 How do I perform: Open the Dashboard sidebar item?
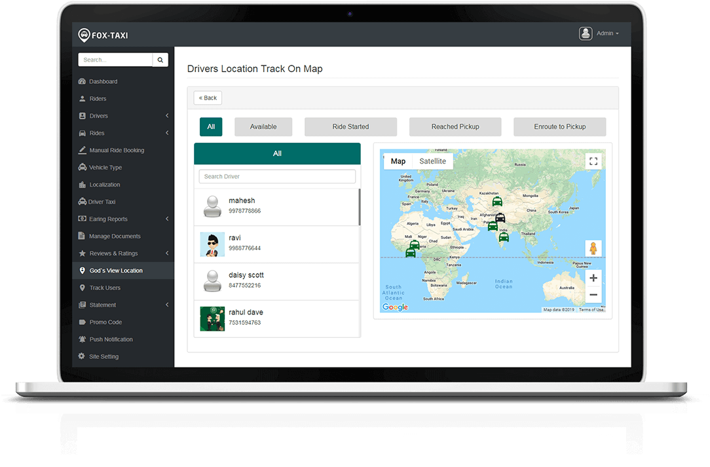[x=103, y=82]
